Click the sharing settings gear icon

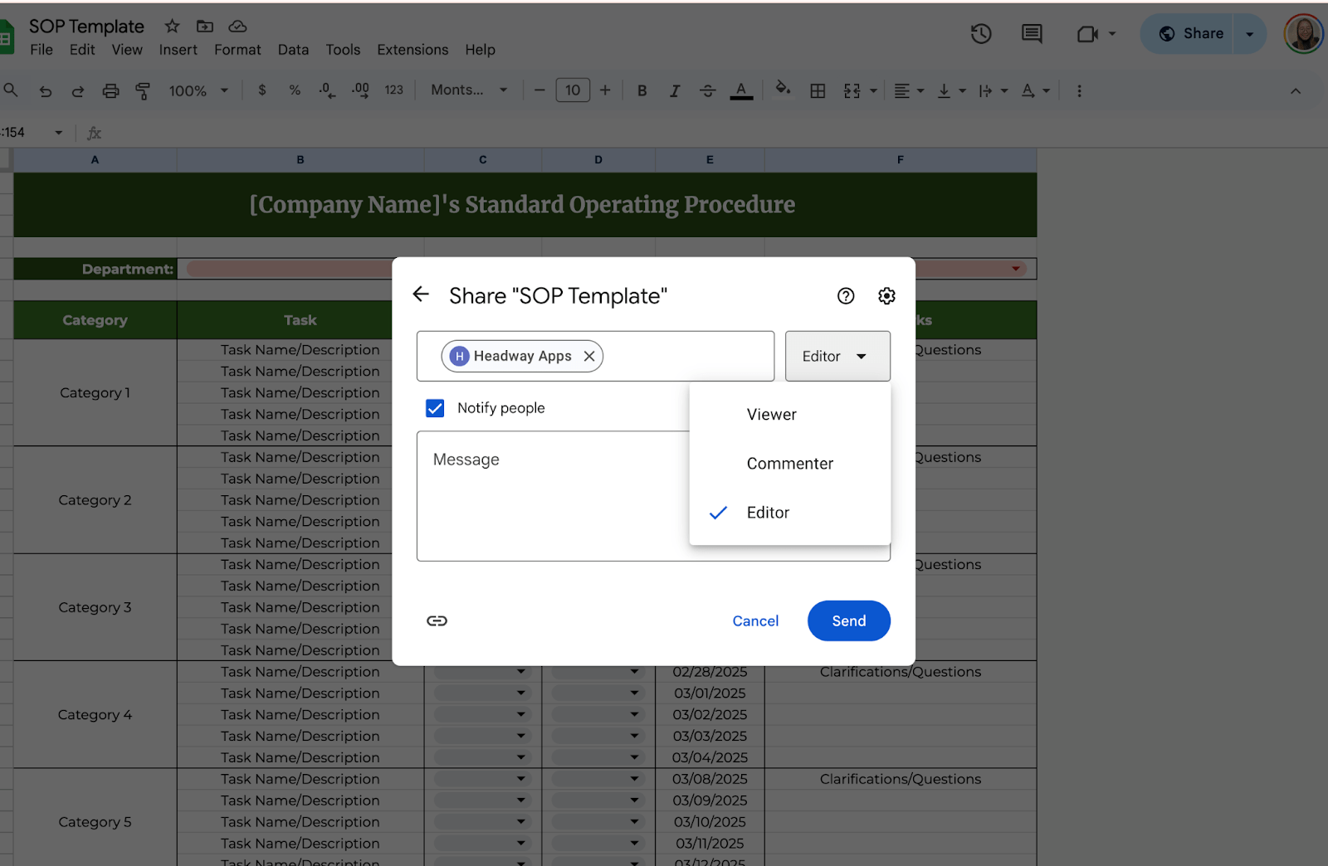[x=886, y=296]
